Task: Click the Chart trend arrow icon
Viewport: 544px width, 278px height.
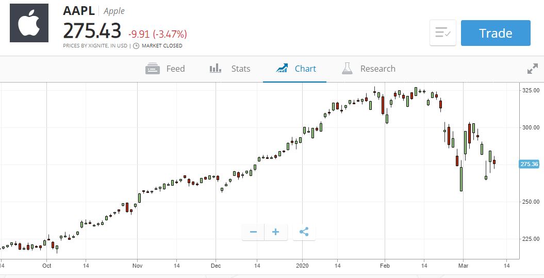Action: (x=282, y=69)
